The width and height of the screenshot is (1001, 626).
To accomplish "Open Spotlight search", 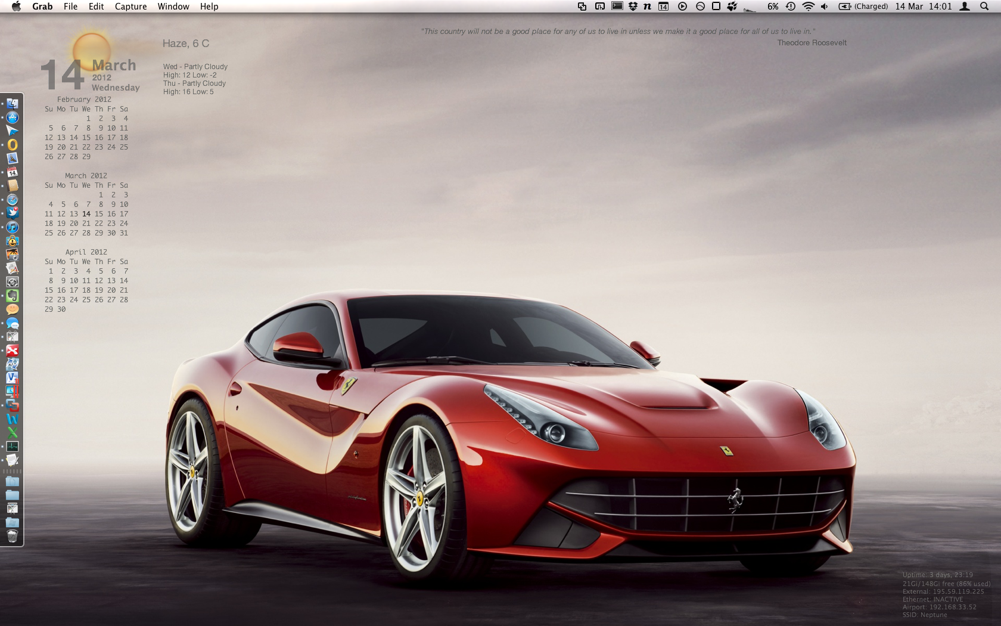I will [984, 7].
